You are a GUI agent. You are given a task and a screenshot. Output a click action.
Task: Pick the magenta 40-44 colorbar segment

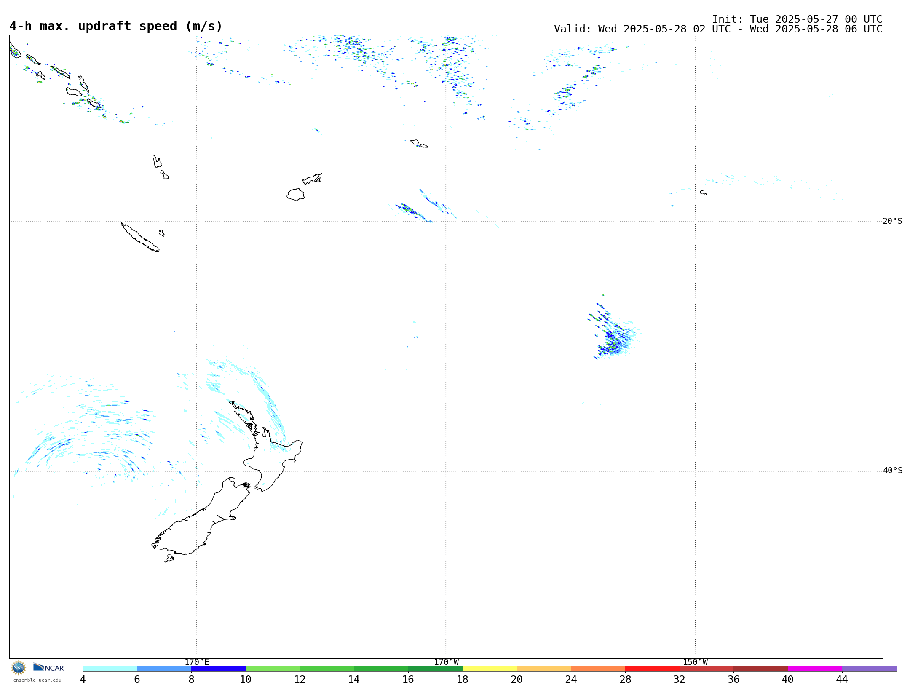click(815, 669)
